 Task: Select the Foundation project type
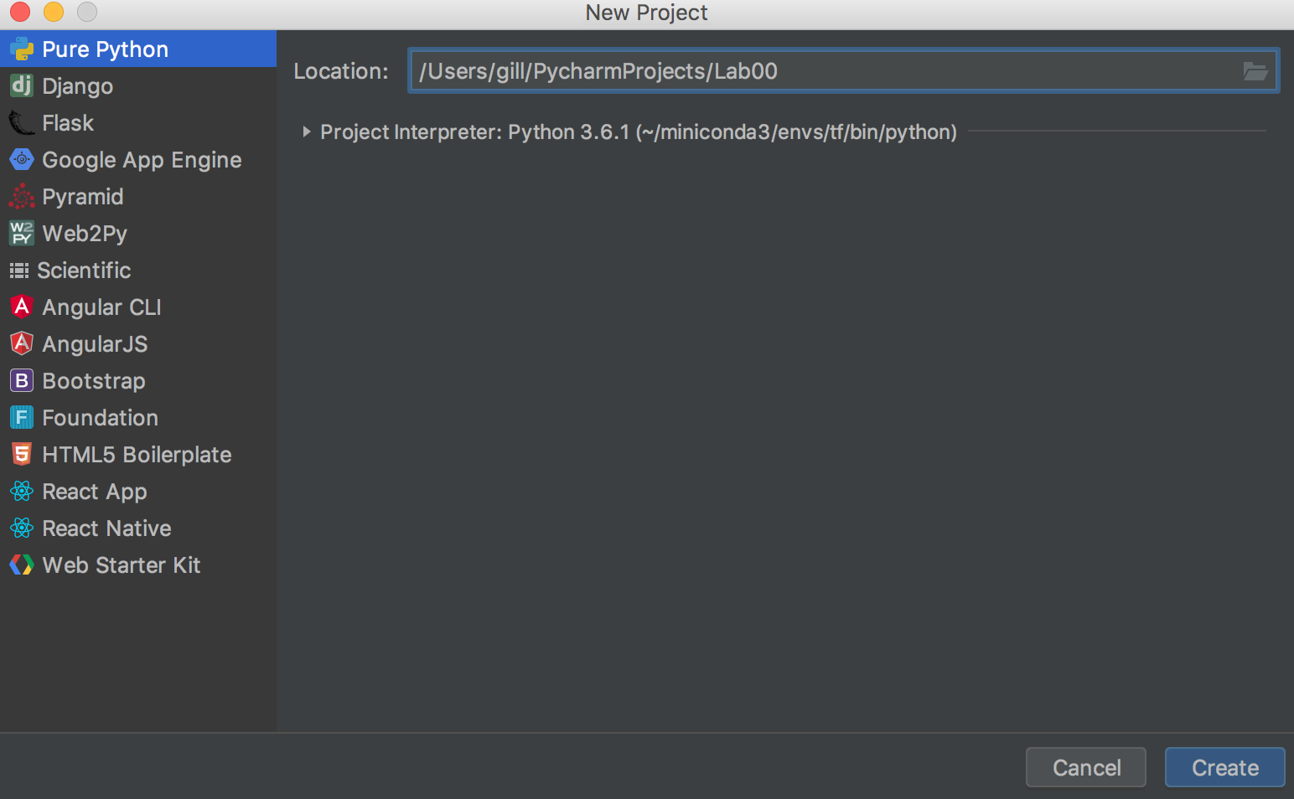tap(100, 417)
